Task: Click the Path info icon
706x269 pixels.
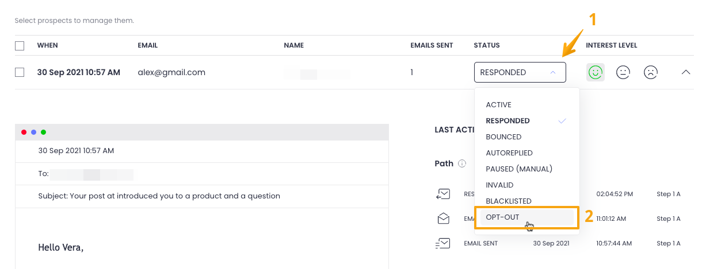Action: [461, 164]
